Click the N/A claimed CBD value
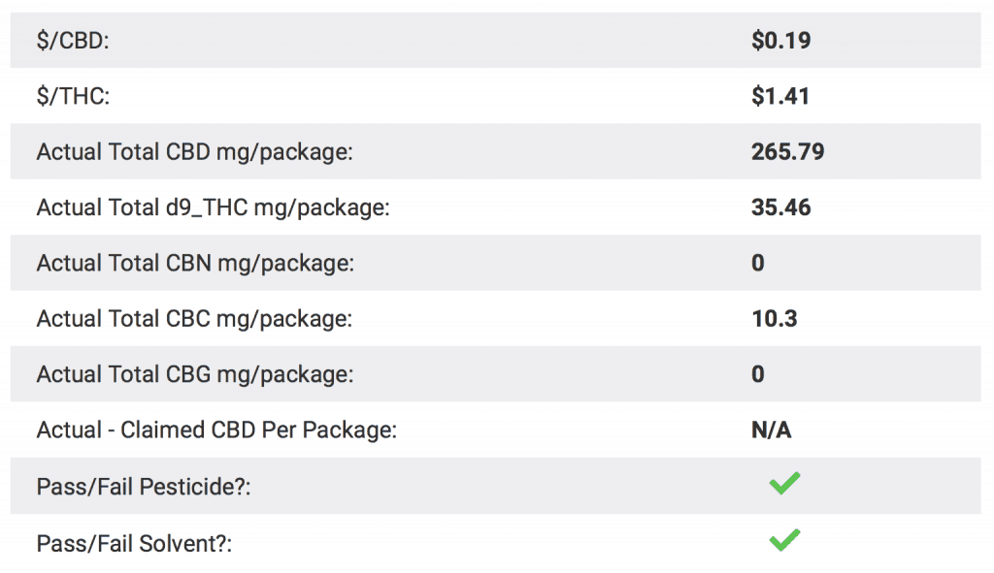Viewport: 994px width, 573px height. coord(772,430)
